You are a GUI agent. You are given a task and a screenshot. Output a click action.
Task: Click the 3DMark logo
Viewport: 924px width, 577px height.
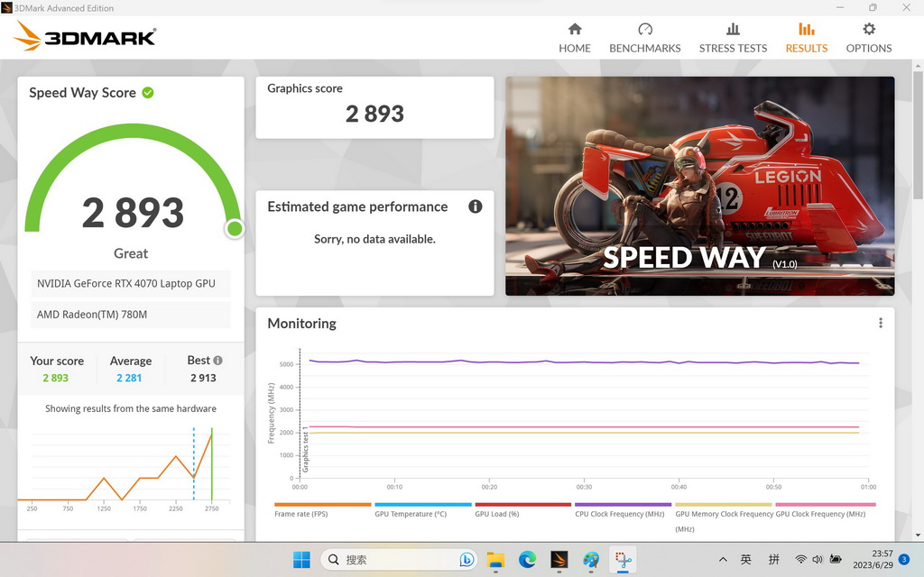pyautogui.click(x=84, y=36)
